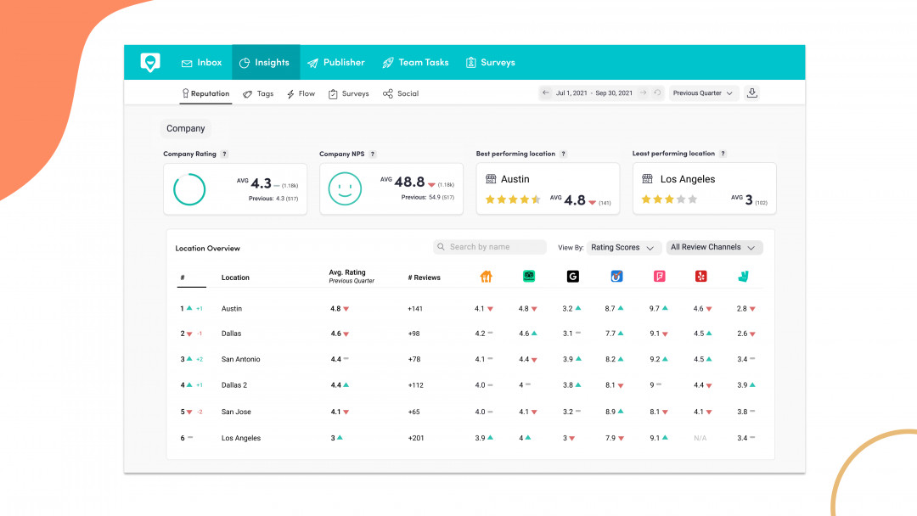This screenshot has height=516, width=917.
Task: Click the Jul 1, 2021 - Sep 30, 2021 date range
Action: [594, 93]
